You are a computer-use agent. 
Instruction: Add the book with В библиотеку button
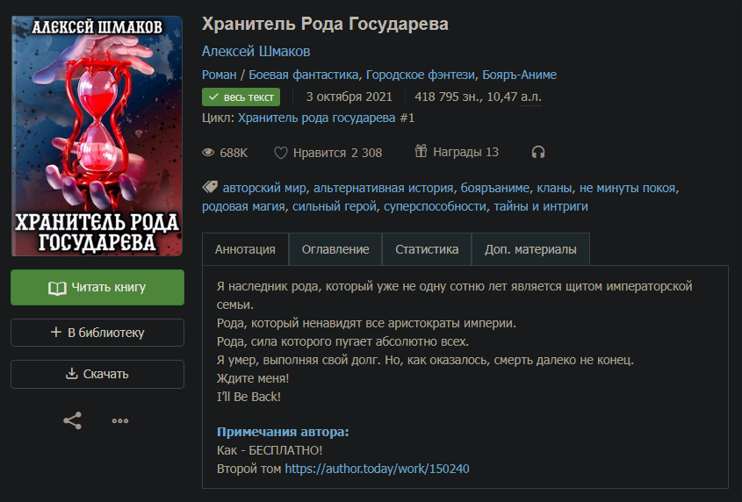click(x=97, y=333)
